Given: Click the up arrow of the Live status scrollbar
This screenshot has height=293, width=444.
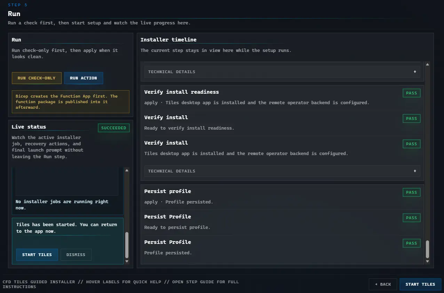Looking at the screenshot, I should (127, 170).
